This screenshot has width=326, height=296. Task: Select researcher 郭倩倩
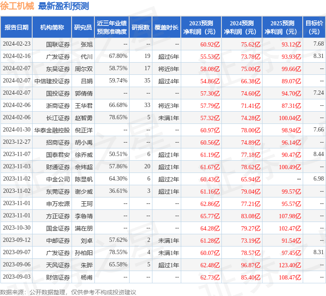83,93
